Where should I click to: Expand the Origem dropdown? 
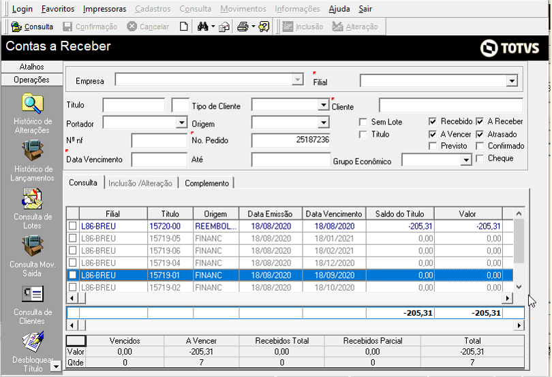point(323,122)
